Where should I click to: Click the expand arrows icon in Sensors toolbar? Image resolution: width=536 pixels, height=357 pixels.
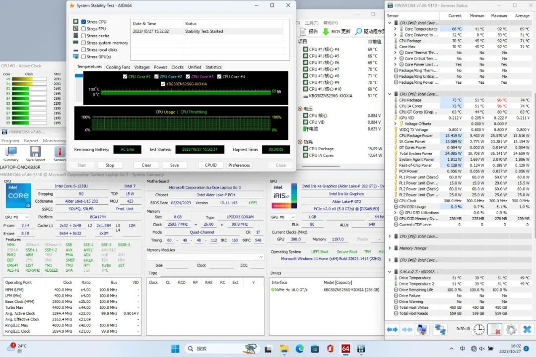(392, 329)
